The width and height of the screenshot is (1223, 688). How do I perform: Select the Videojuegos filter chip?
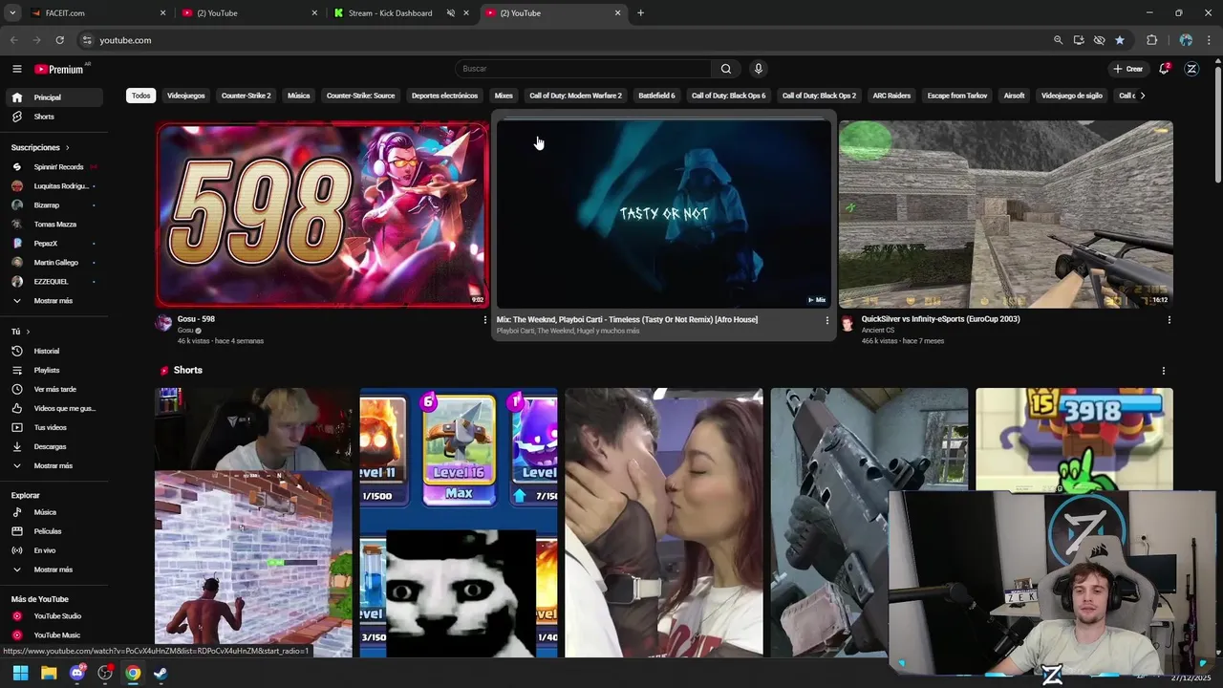coord(186,96)
